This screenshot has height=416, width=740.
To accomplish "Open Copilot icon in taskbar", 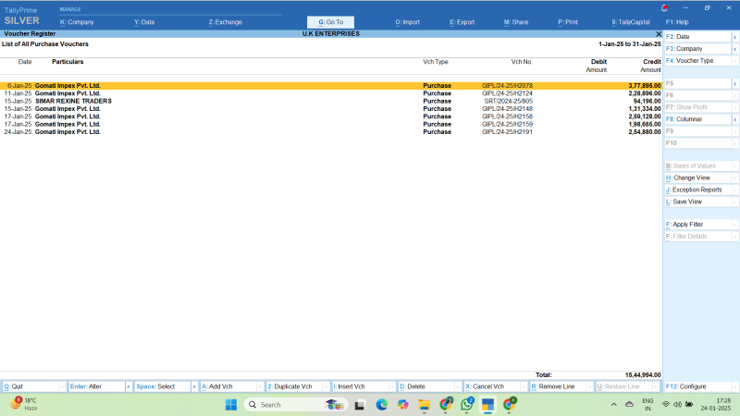I will [x=402, y=405].
